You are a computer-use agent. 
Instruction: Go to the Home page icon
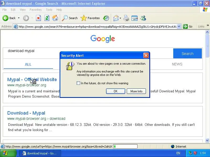pyautogui.click(x=55, y=18)
